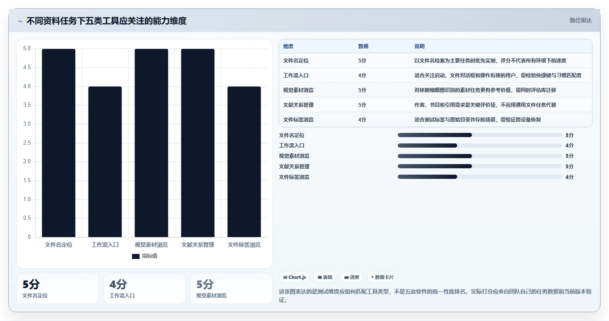
Task: Click the 文件标签浏览 bar in the chart
Action: coord(244,162)
